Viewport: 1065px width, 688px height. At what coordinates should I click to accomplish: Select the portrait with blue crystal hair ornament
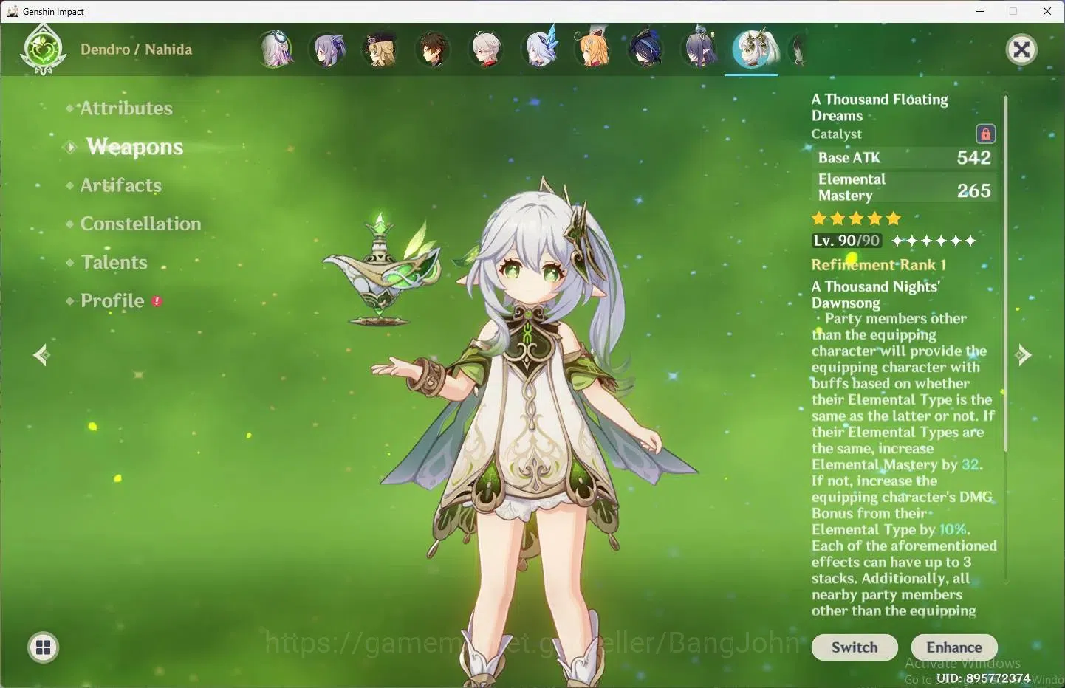coord(541,48)
